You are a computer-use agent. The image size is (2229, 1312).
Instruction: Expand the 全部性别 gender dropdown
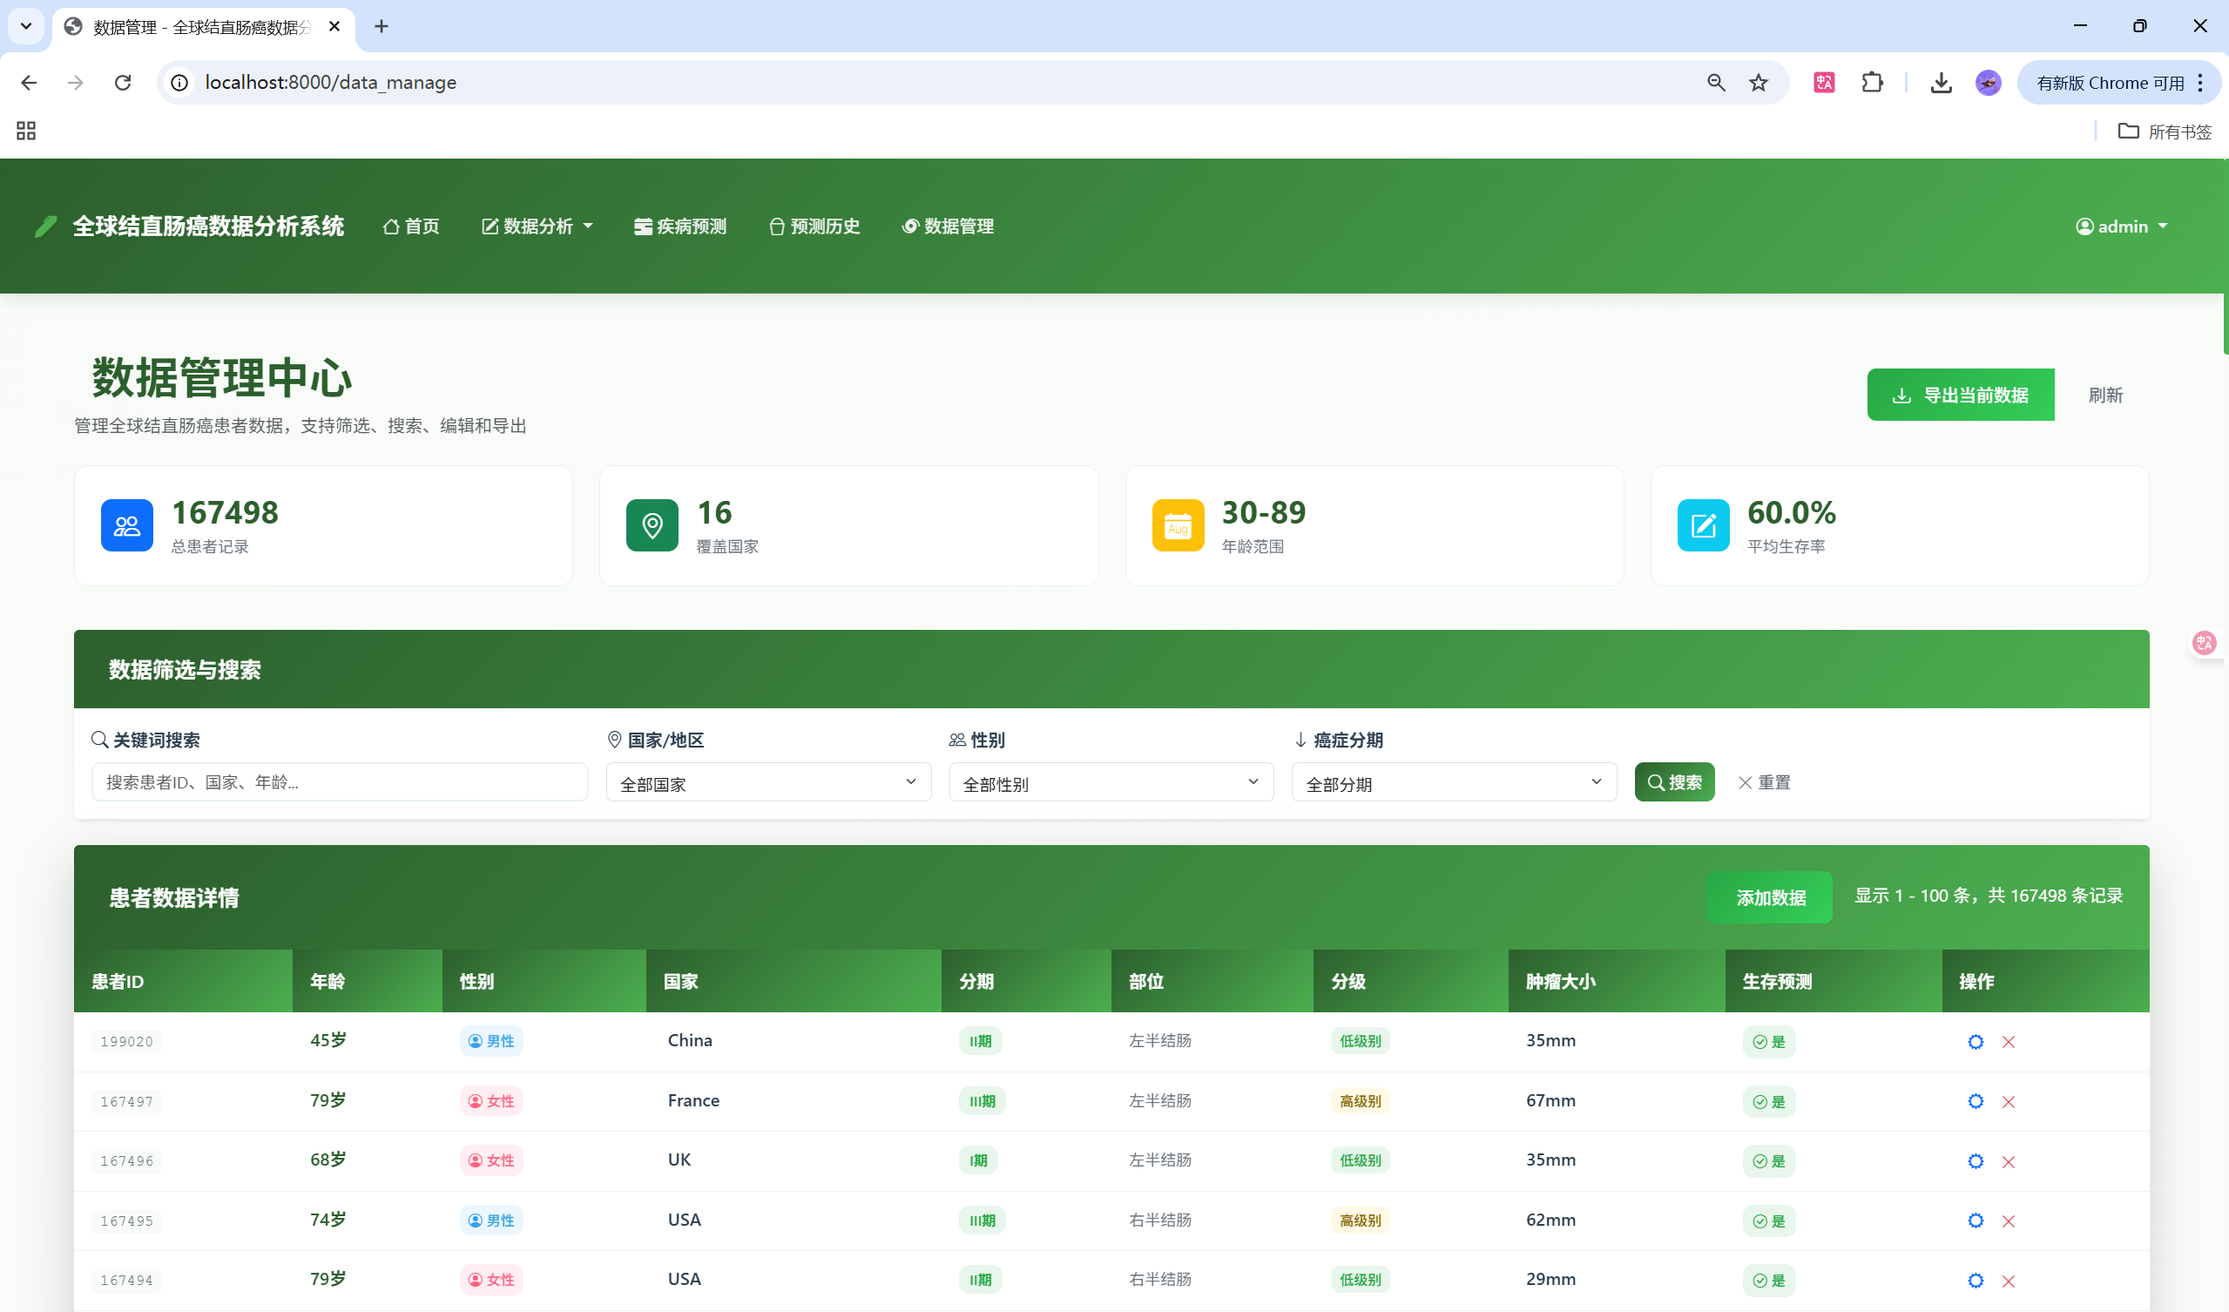coord(1110,783)
